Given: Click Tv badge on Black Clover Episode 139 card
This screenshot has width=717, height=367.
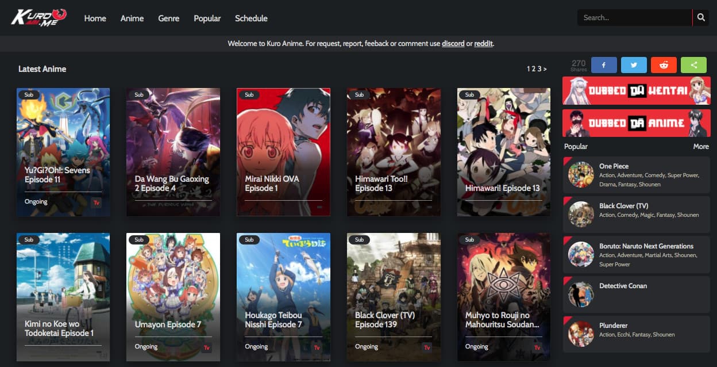Looking at the screenshot, I should [x=427, y=347].
